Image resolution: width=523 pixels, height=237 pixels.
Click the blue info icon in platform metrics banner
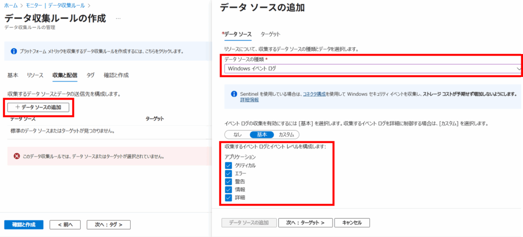14,51
